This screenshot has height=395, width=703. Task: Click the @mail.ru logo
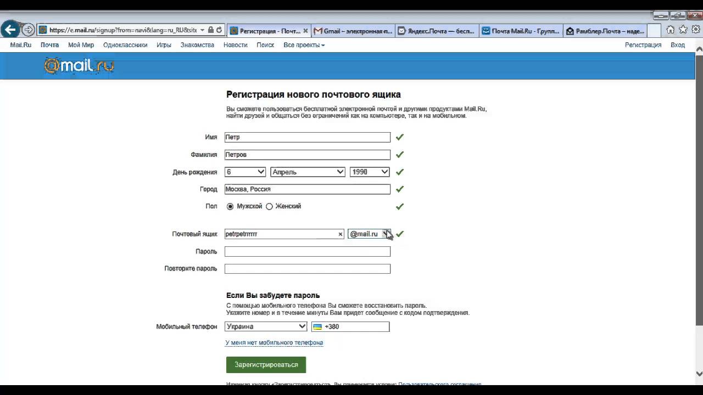(x=79, y=66)
